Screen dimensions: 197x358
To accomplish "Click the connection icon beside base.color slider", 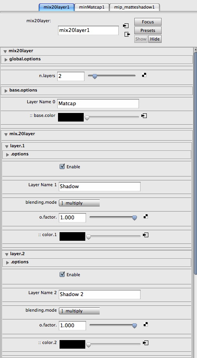I will click(144, 116).
